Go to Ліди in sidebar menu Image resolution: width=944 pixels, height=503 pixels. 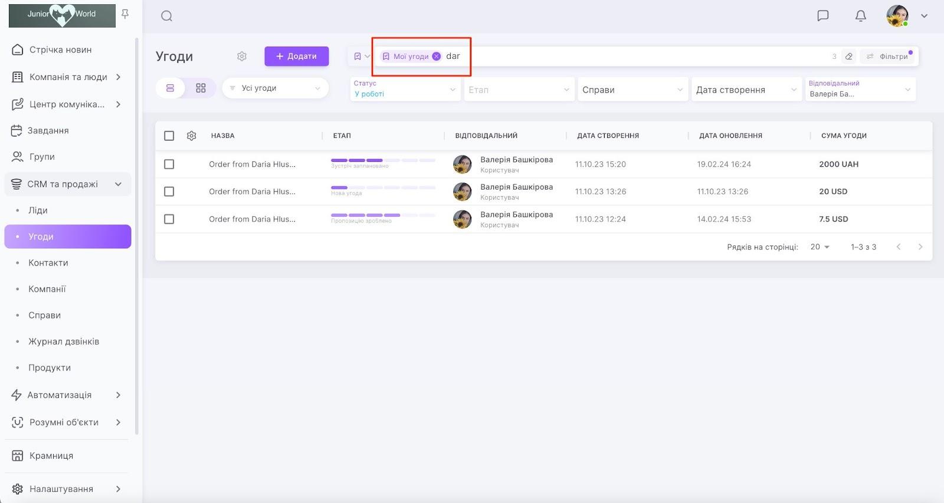[x=38, y=210]
